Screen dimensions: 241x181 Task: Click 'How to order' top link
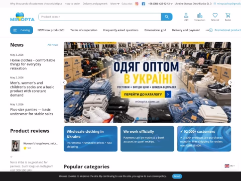pos(72,4)
